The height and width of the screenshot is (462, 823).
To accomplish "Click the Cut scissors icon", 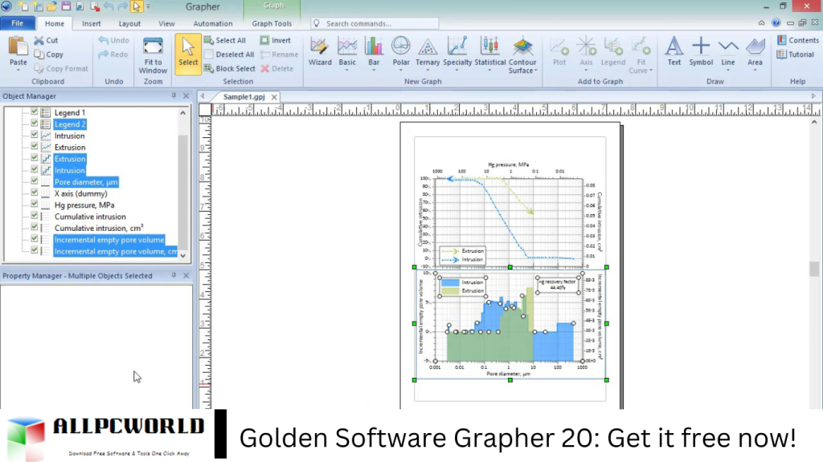I will 39,40.
